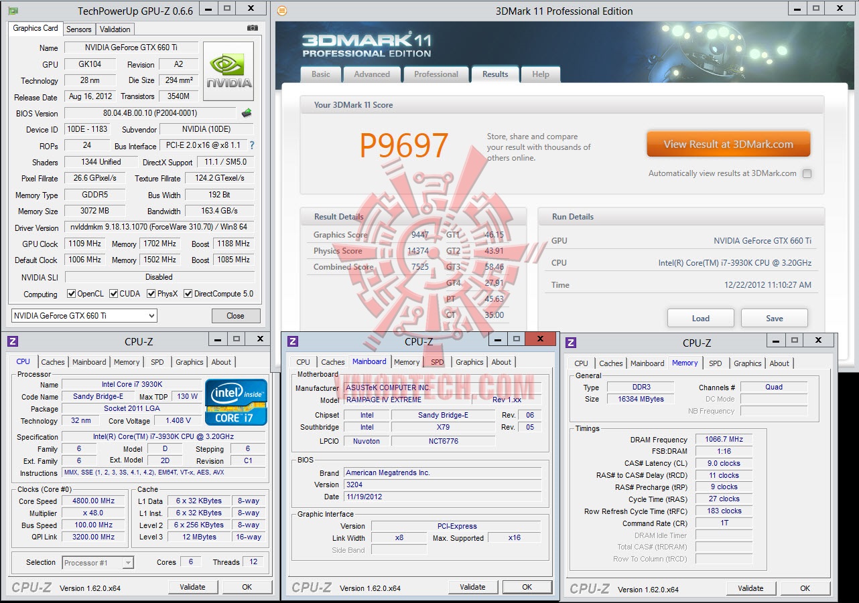Click the Load button in 3DMark 11

click(x=701, y=318)
